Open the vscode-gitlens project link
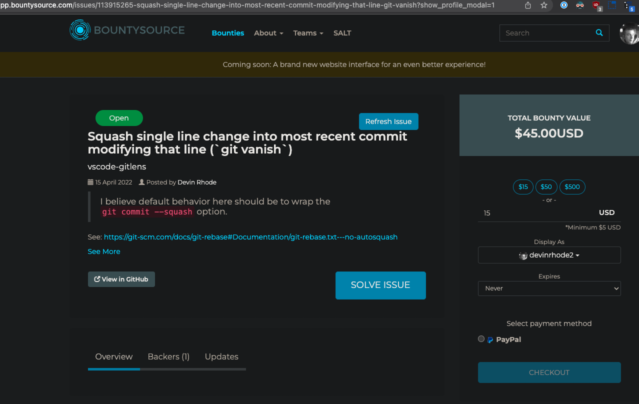The width and height of the screenshot is (639, 404). pos(117,166)
